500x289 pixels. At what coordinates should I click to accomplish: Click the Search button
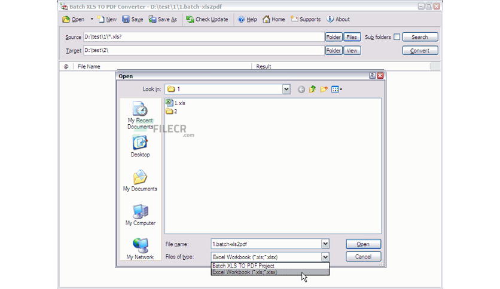pyautogui.click(x=420, y=37)
